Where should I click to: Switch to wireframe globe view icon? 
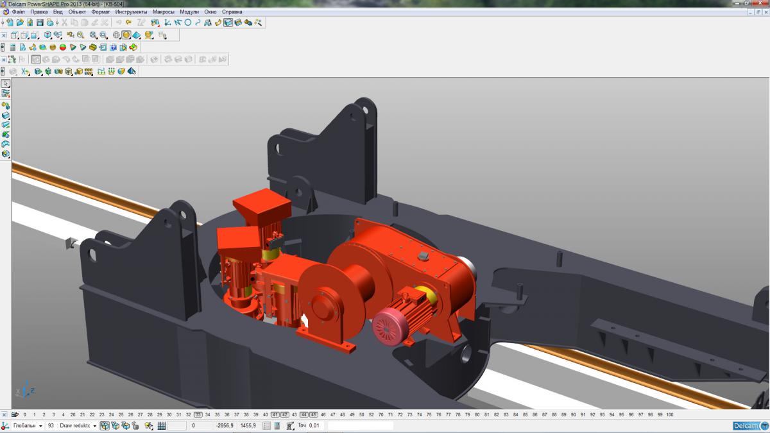click(x=116, y=35)
